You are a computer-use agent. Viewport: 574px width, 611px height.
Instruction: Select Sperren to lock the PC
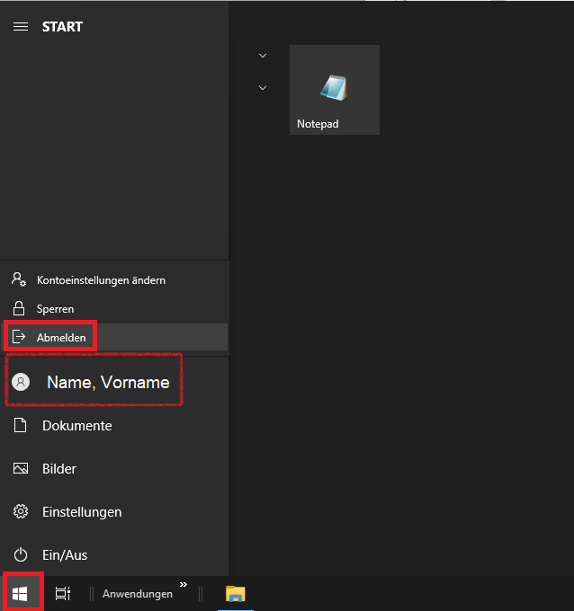click(114, 309)
